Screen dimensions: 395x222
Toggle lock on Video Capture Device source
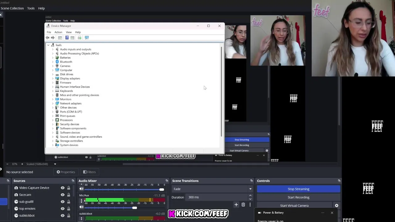click(69, 188)
